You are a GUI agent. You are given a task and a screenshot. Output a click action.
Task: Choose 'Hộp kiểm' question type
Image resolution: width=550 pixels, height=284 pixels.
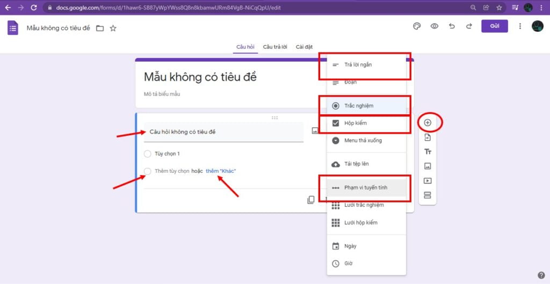coord(356,123)
